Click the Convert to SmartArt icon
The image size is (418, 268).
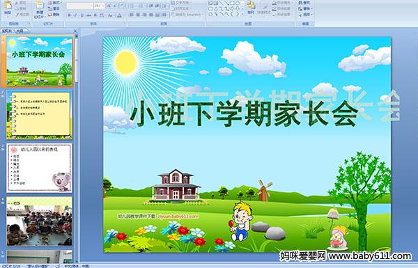pyautogui.click(x=187, y=15)
